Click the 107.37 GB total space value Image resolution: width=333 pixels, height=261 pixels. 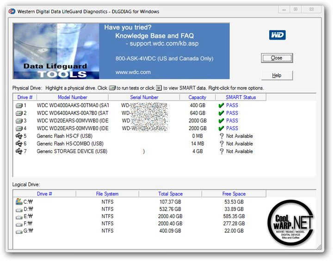pyautogui.click(x=170, y=202)
